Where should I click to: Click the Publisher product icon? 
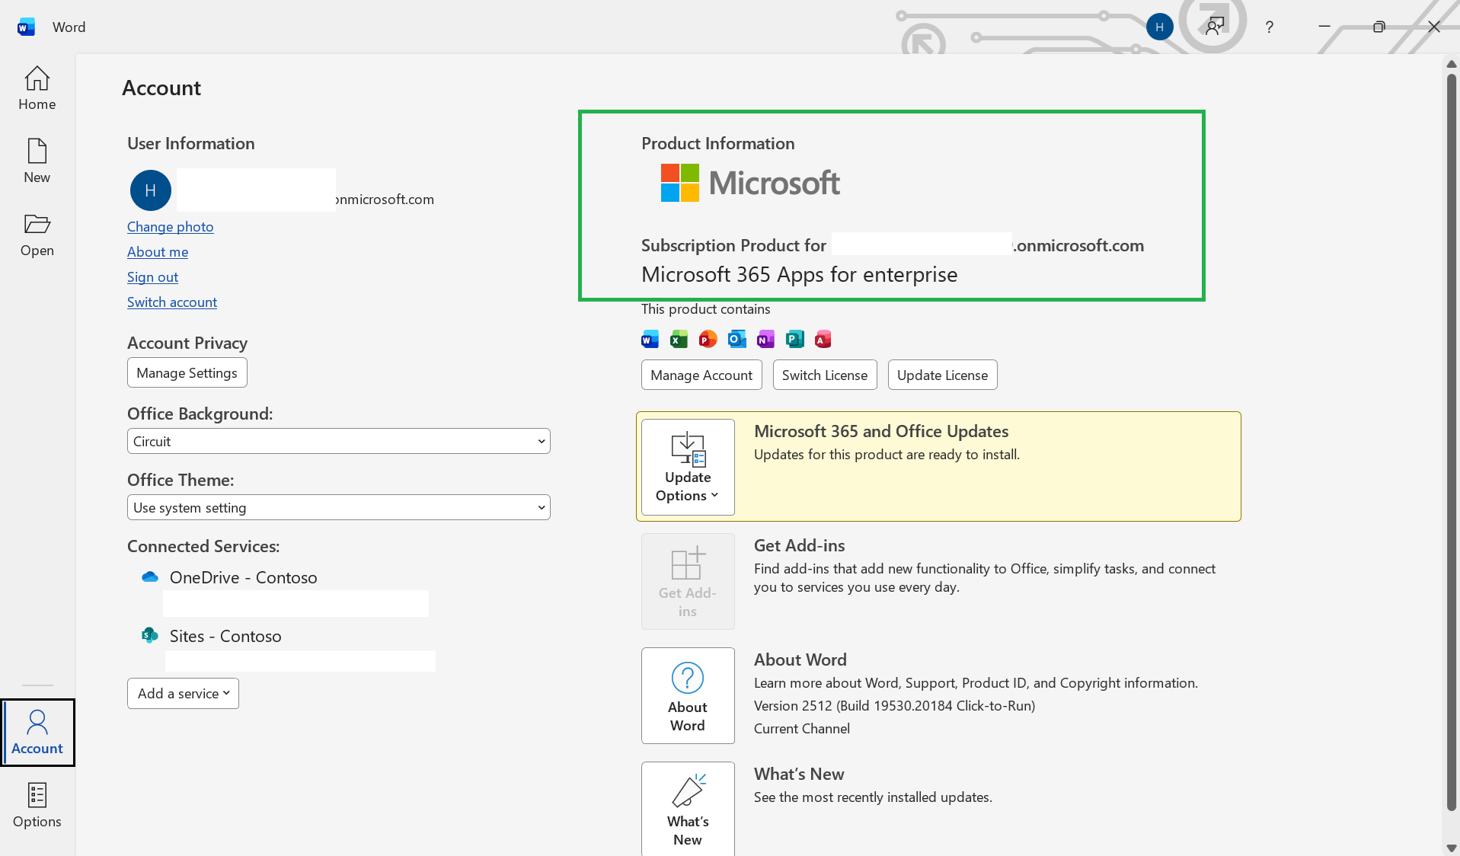pos(794,339)
